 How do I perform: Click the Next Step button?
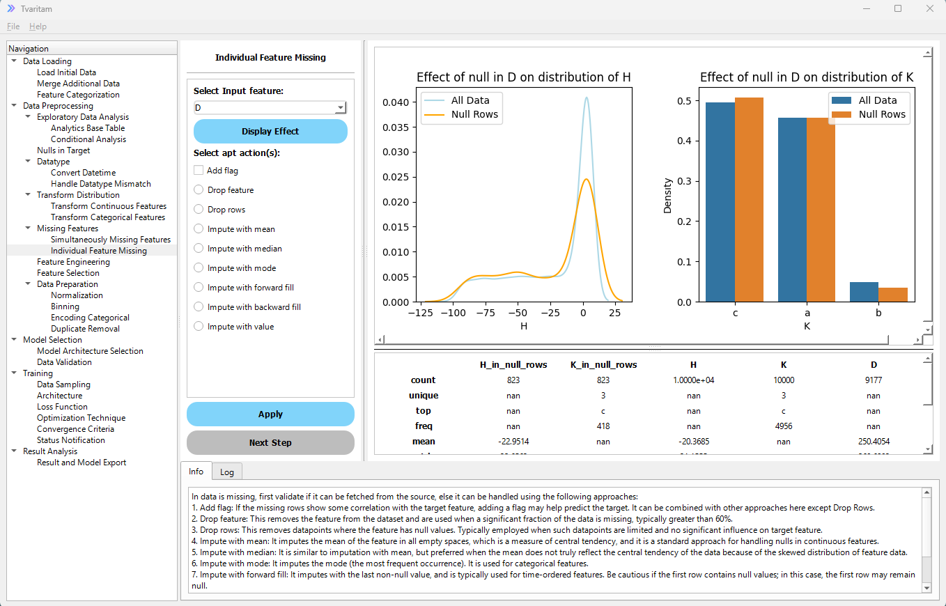point(270,442)
